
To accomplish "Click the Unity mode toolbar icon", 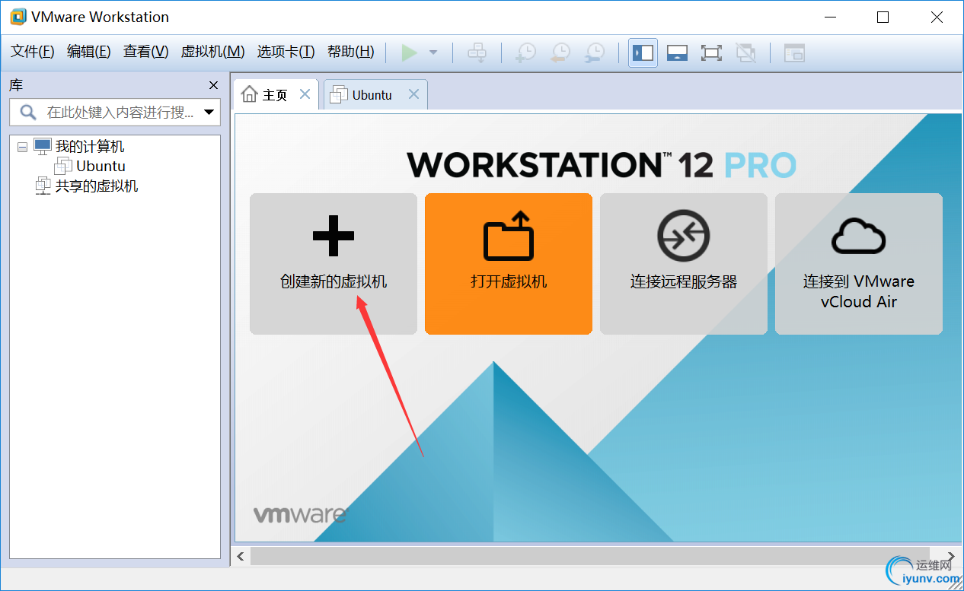I will click(745, 52).
